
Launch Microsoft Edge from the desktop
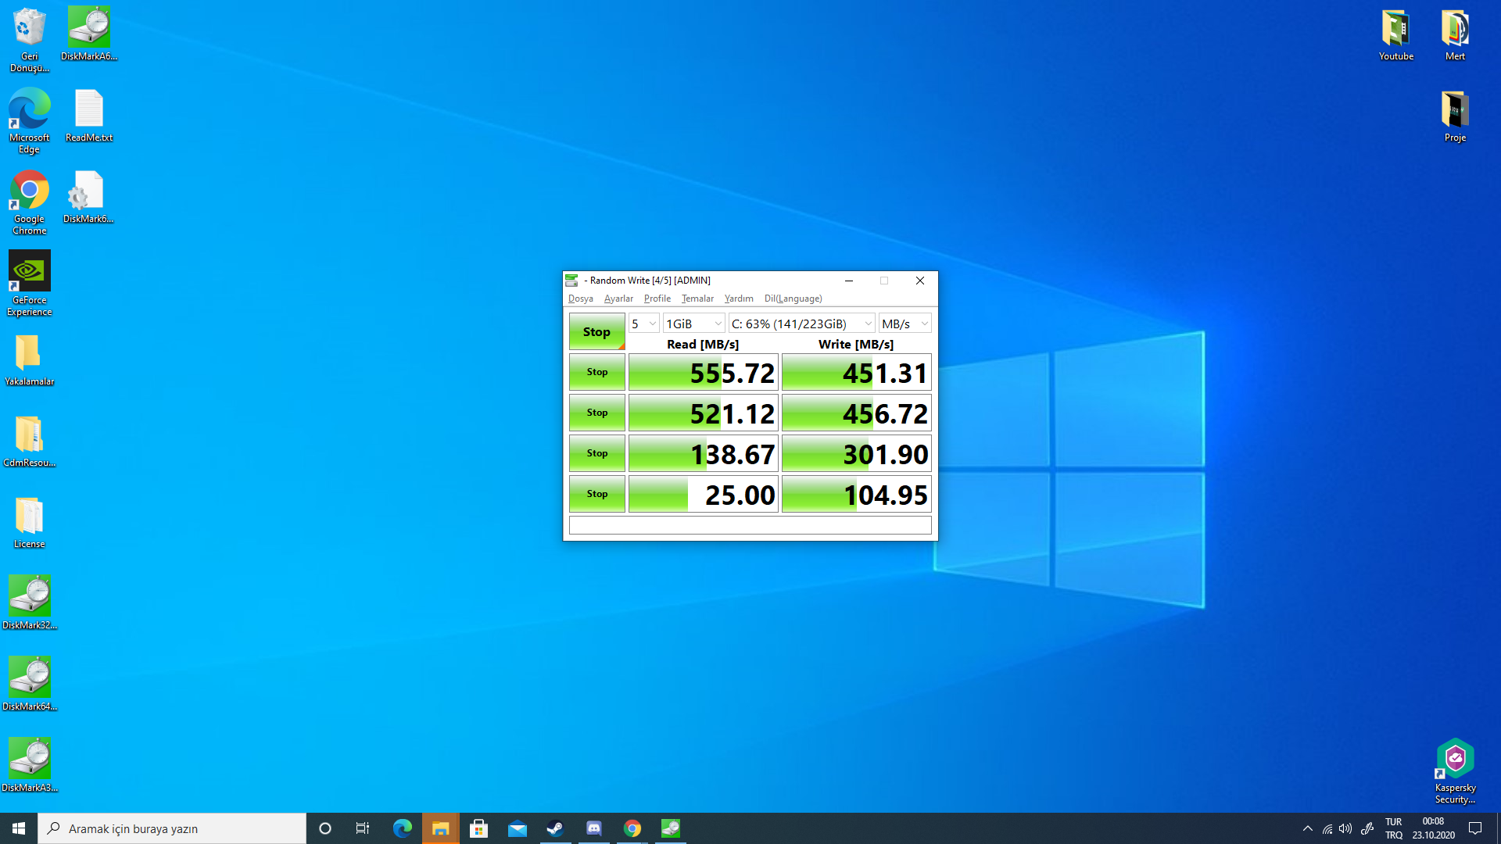pyautogui.click(x=30, y=121)
